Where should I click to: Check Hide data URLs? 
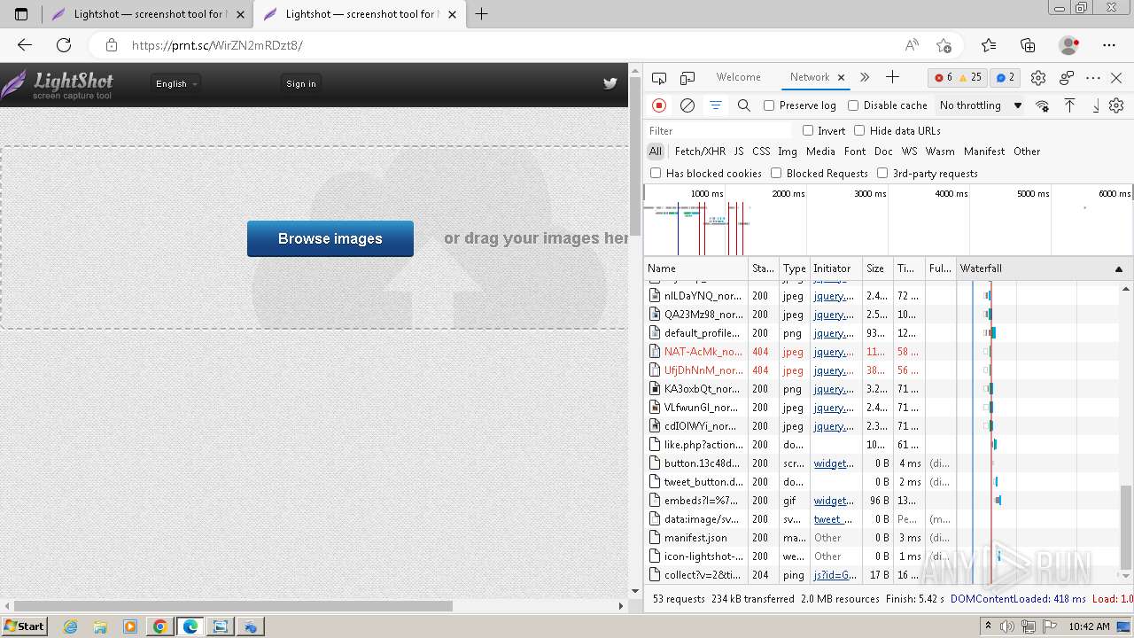[x=859, y=130]
